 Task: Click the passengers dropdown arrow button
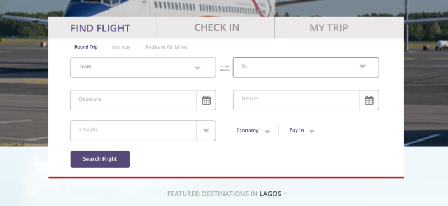coord(206,130)
